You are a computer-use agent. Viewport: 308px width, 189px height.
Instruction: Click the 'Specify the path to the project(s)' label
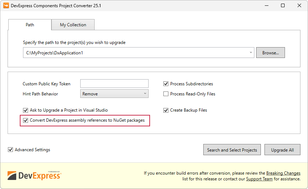click(74, 42)
